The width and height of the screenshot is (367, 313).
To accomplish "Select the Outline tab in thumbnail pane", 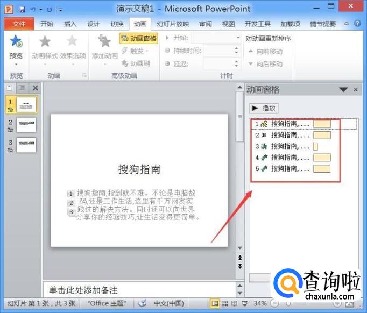I will click(x=22, y=88).
